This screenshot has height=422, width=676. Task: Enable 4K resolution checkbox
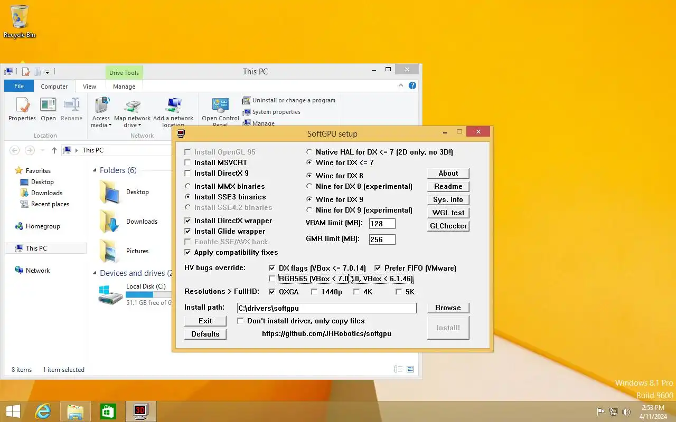coord(356,292)
